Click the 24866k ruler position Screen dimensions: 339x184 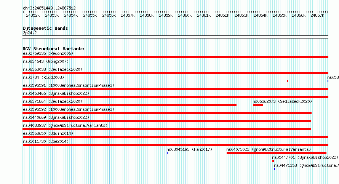pyautogui.click(x=299, y=15)
